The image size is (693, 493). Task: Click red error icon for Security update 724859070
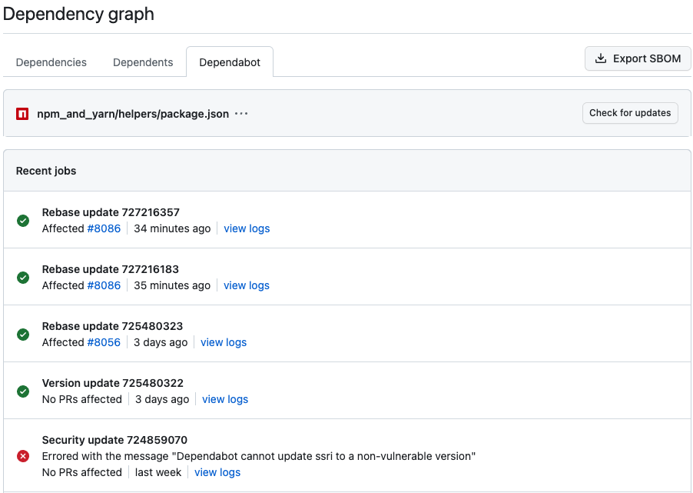click(x=23, y=456)
